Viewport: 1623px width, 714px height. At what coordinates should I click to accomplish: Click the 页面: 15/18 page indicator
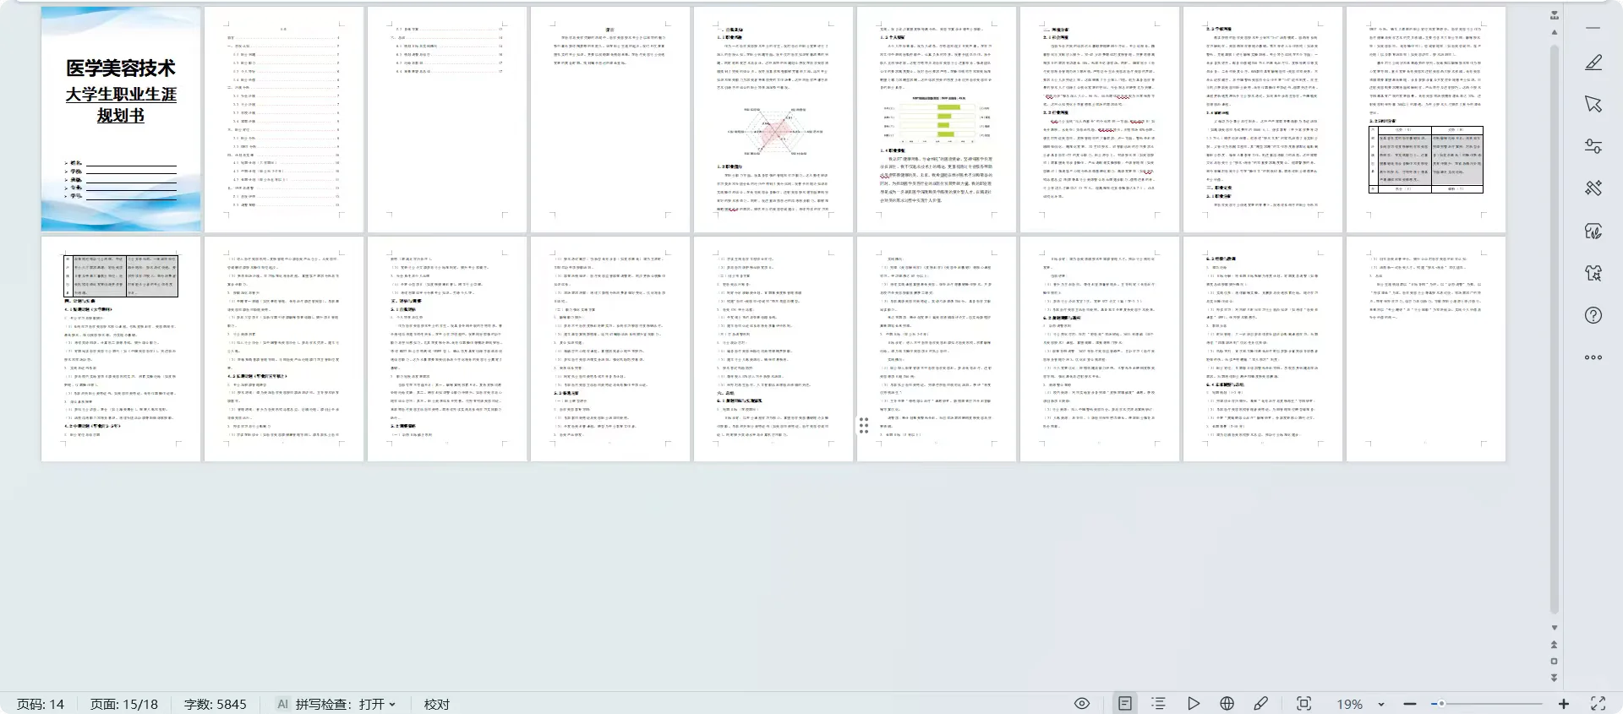(123, 704)
